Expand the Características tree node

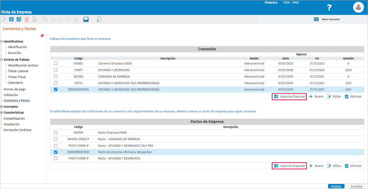2,113
